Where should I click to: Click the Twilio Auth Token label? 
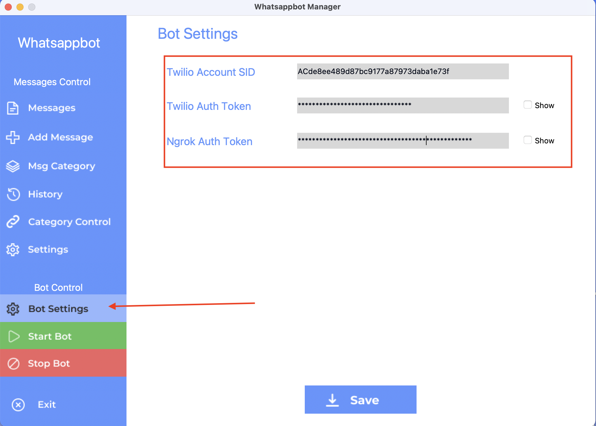point(209,106)
